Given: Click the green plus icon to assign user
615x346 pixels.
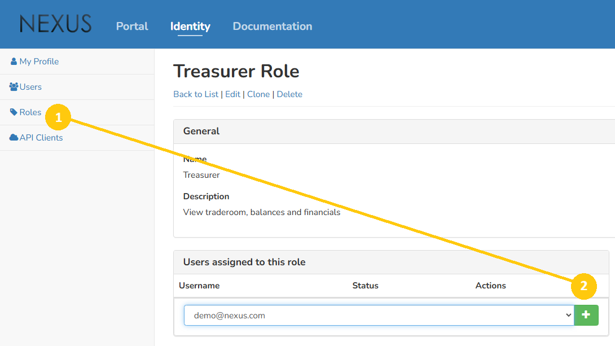Looking at the screenshot, I should [x=586, y=315].
